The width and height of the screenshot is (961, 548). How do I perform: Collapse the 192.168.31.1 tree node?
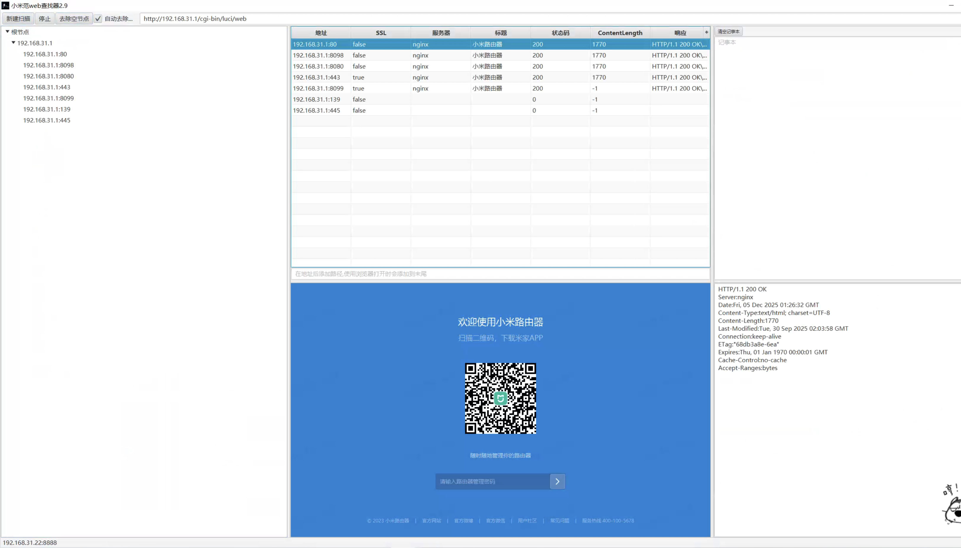pyautogui.click(x=14, y=43)
